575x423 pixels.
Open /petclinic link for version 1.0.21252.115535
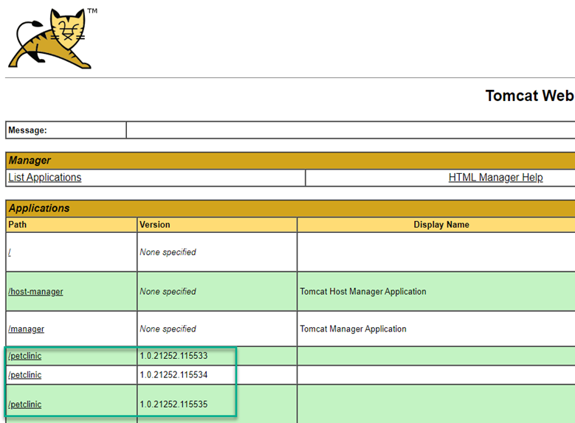tap(25, 405)
